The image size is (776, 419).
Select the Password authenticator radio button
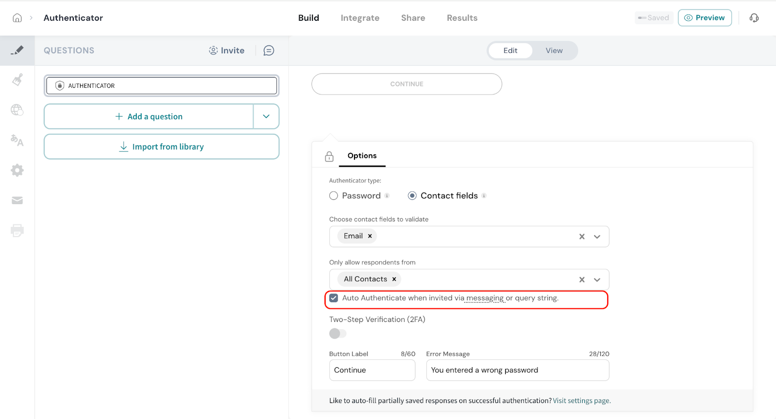(334, 196)
